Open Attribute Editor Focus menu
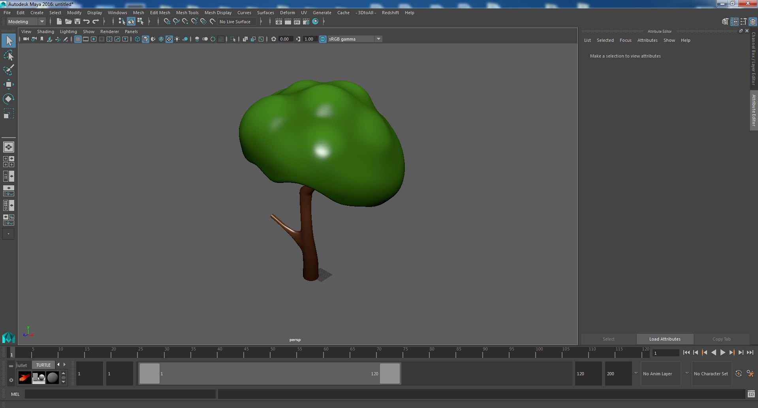Viewport: 758px width, 408px height. (x=625, y=40)
